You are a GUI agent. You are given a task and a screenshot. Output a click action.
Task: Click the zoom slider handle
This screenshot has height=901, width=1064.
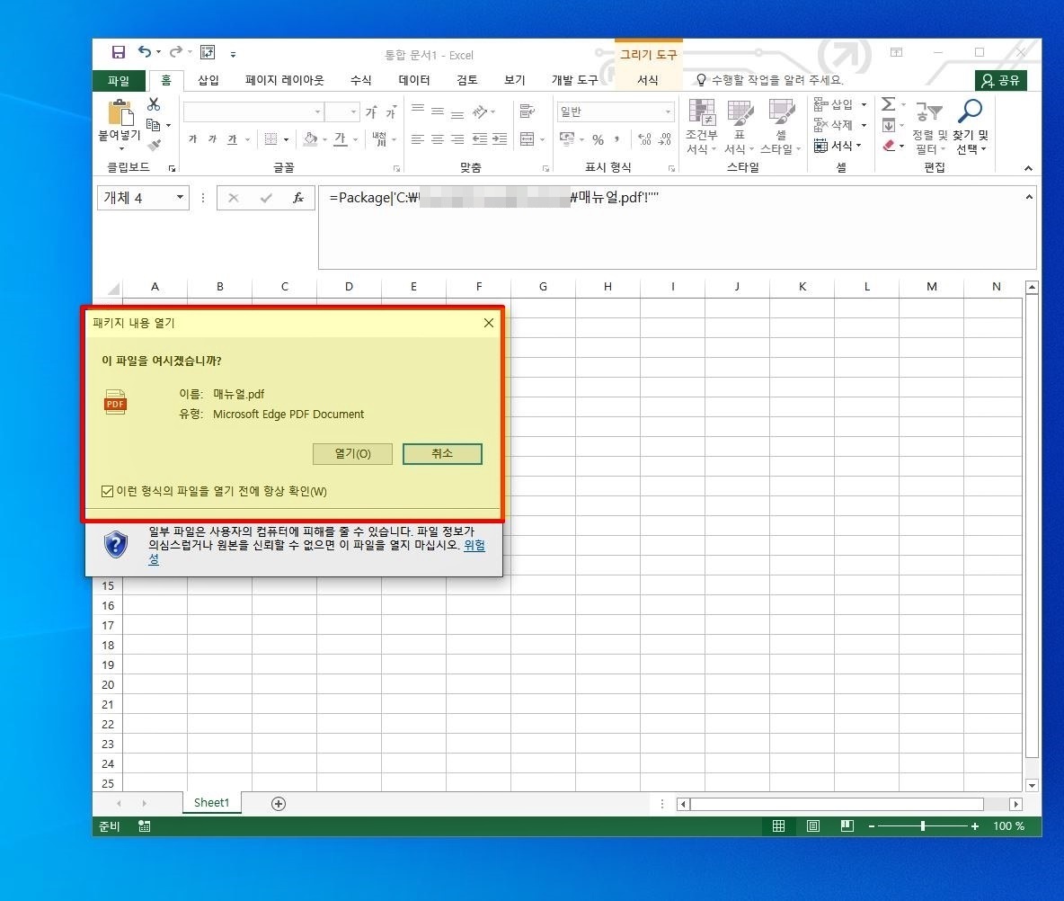[x=922, y=825]
